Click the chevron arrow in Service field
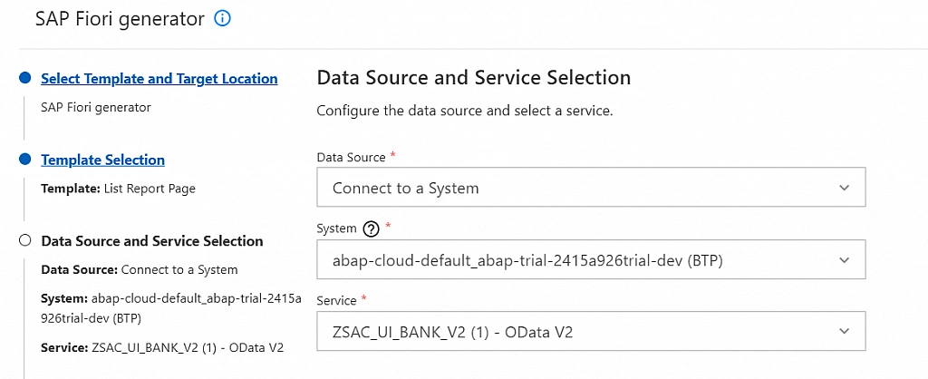This screenshot has width=928, height=379. tap(844, 332)
